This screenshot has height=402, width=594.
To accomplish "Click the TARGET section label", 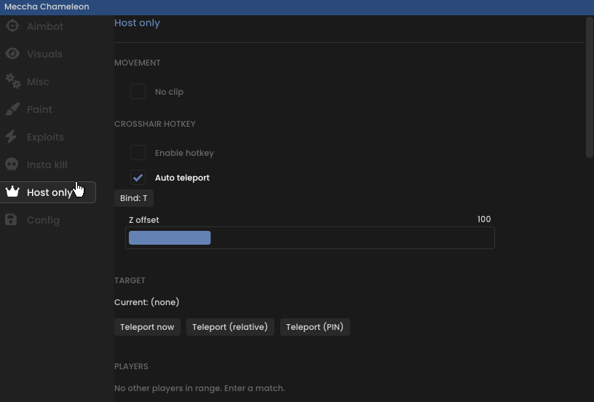I will coord(130,280).
